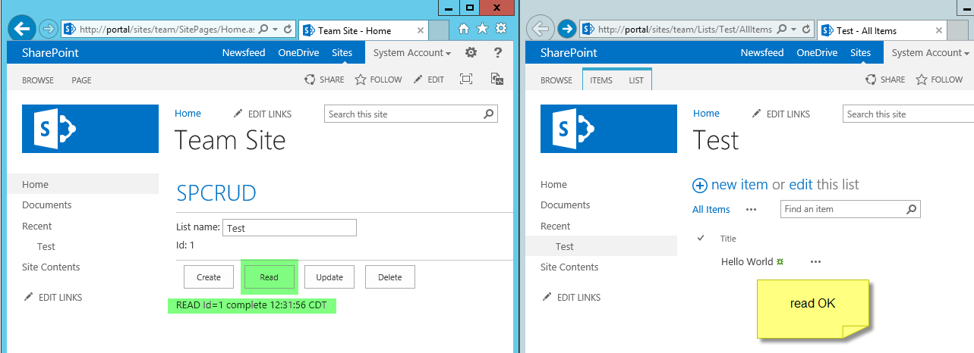Click the List name input field

pyautogui.click(x=289, y=228)
